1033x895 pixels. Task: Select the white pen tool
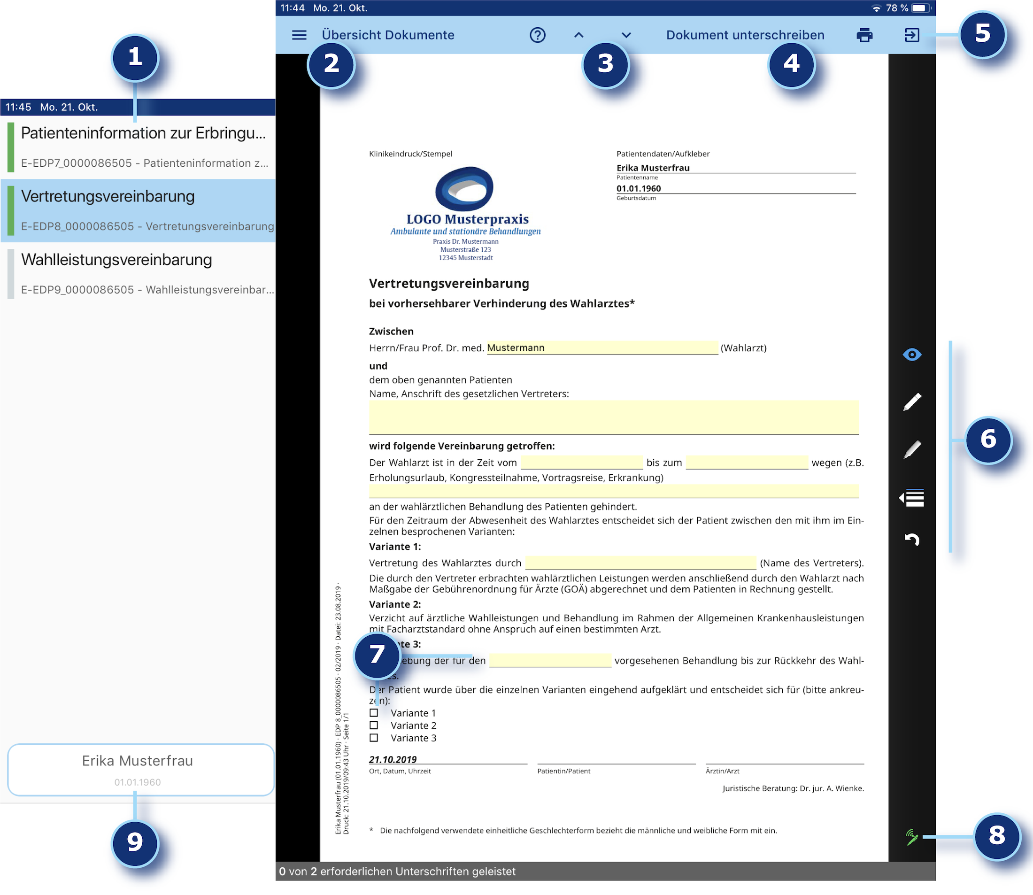coord(911,402)
